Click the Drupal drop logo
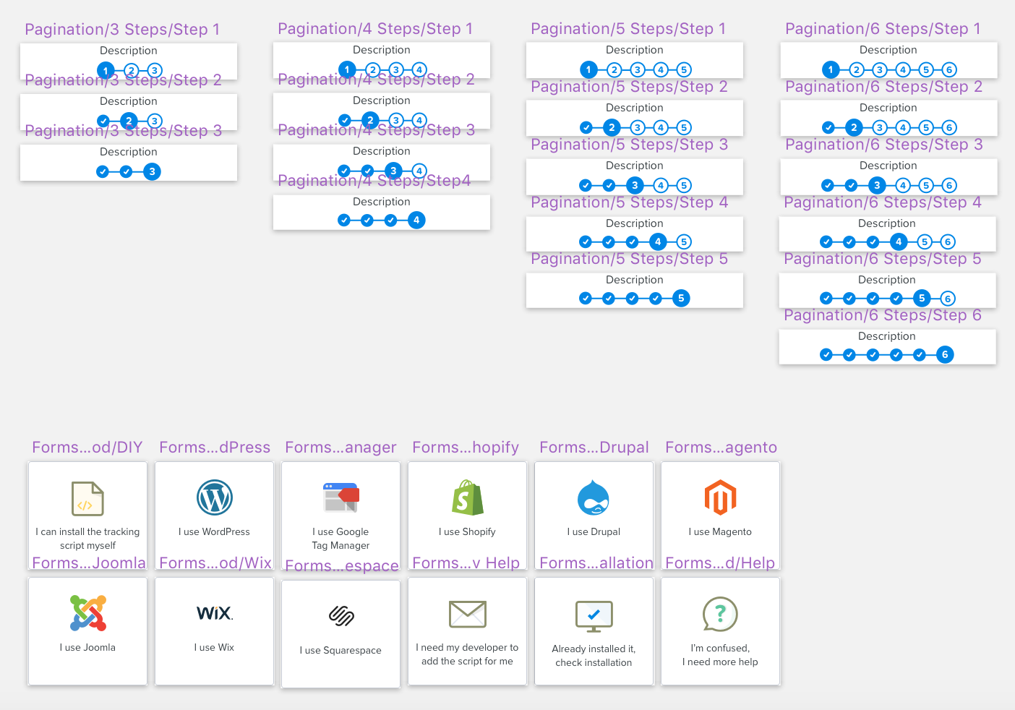This screenshot has height=710, width=1015. click(594, 497)
